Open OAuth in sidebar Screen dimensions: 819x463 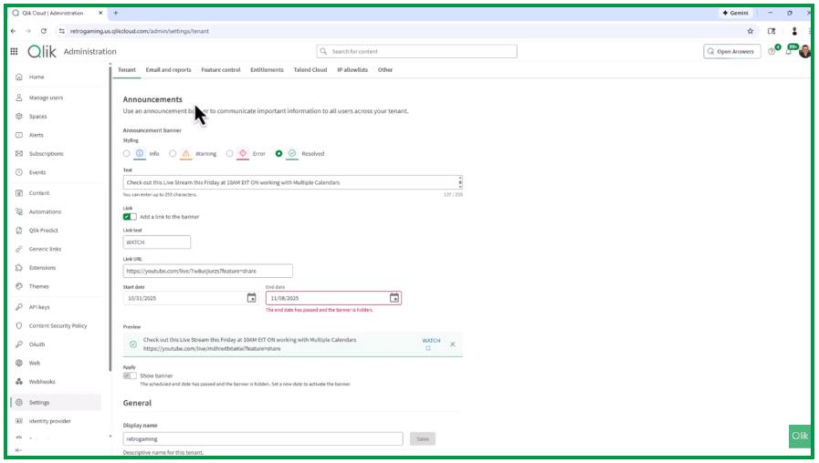pos(37,345)
